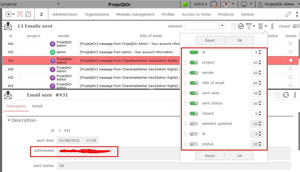Screen dimensions: 300x172
Task: Open detail extra options dots menu
Action: (x=295, y=95)
